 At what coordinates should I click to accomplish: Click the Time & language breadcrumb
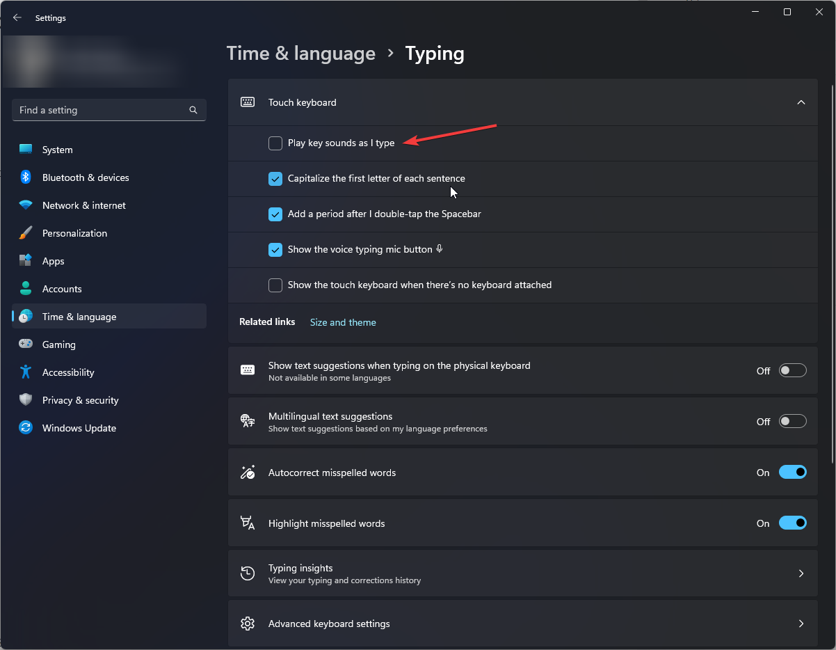click(x=301, y=54)
